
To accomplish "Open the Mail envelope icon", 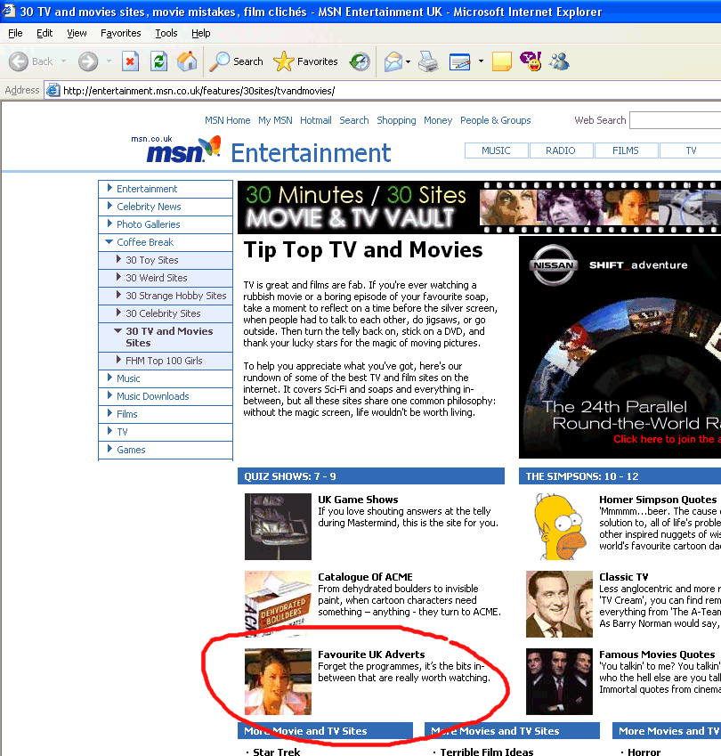I will click(393, 61).
